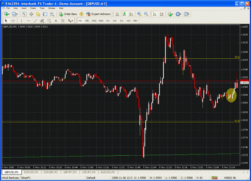This screenshot has width=251, height=181.
Task: Expand the Profiles dropdown arrow
Action: click(x=17, y=14)
